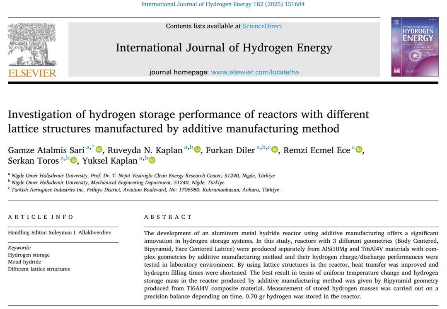Click the top citation line with 182 (2025) 151684
Screen dimensions: 447x309
point(222,4)
